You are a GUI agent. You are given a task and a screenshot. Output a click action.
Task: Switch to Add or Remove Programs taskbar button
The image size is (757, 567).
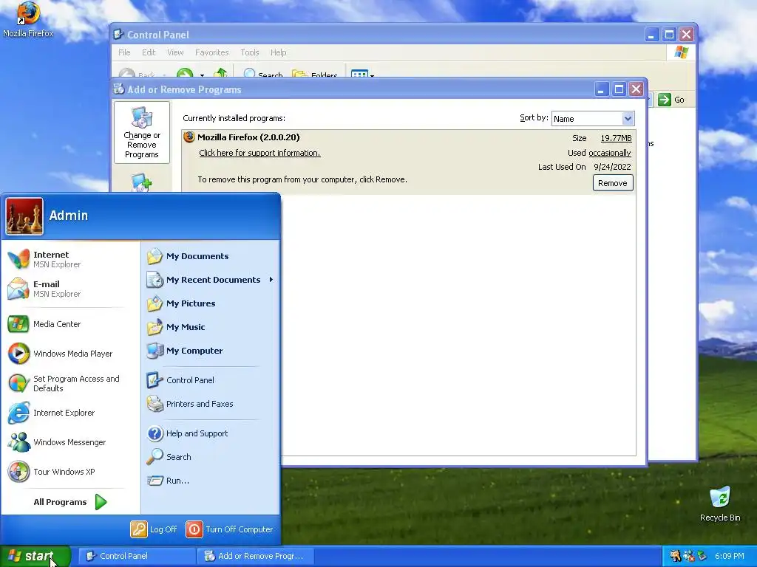(256, 556)
